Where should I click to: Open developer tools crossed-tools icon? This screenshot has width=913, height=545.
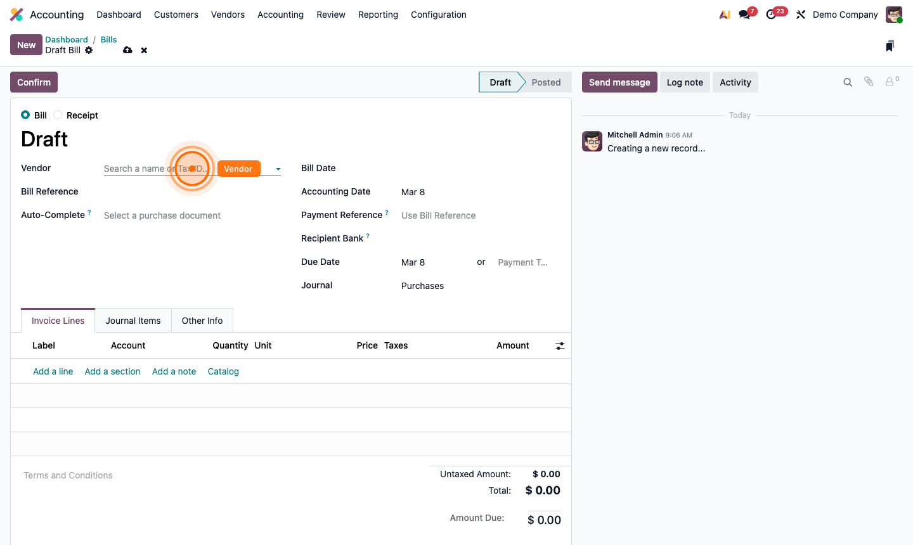point(800,14)
